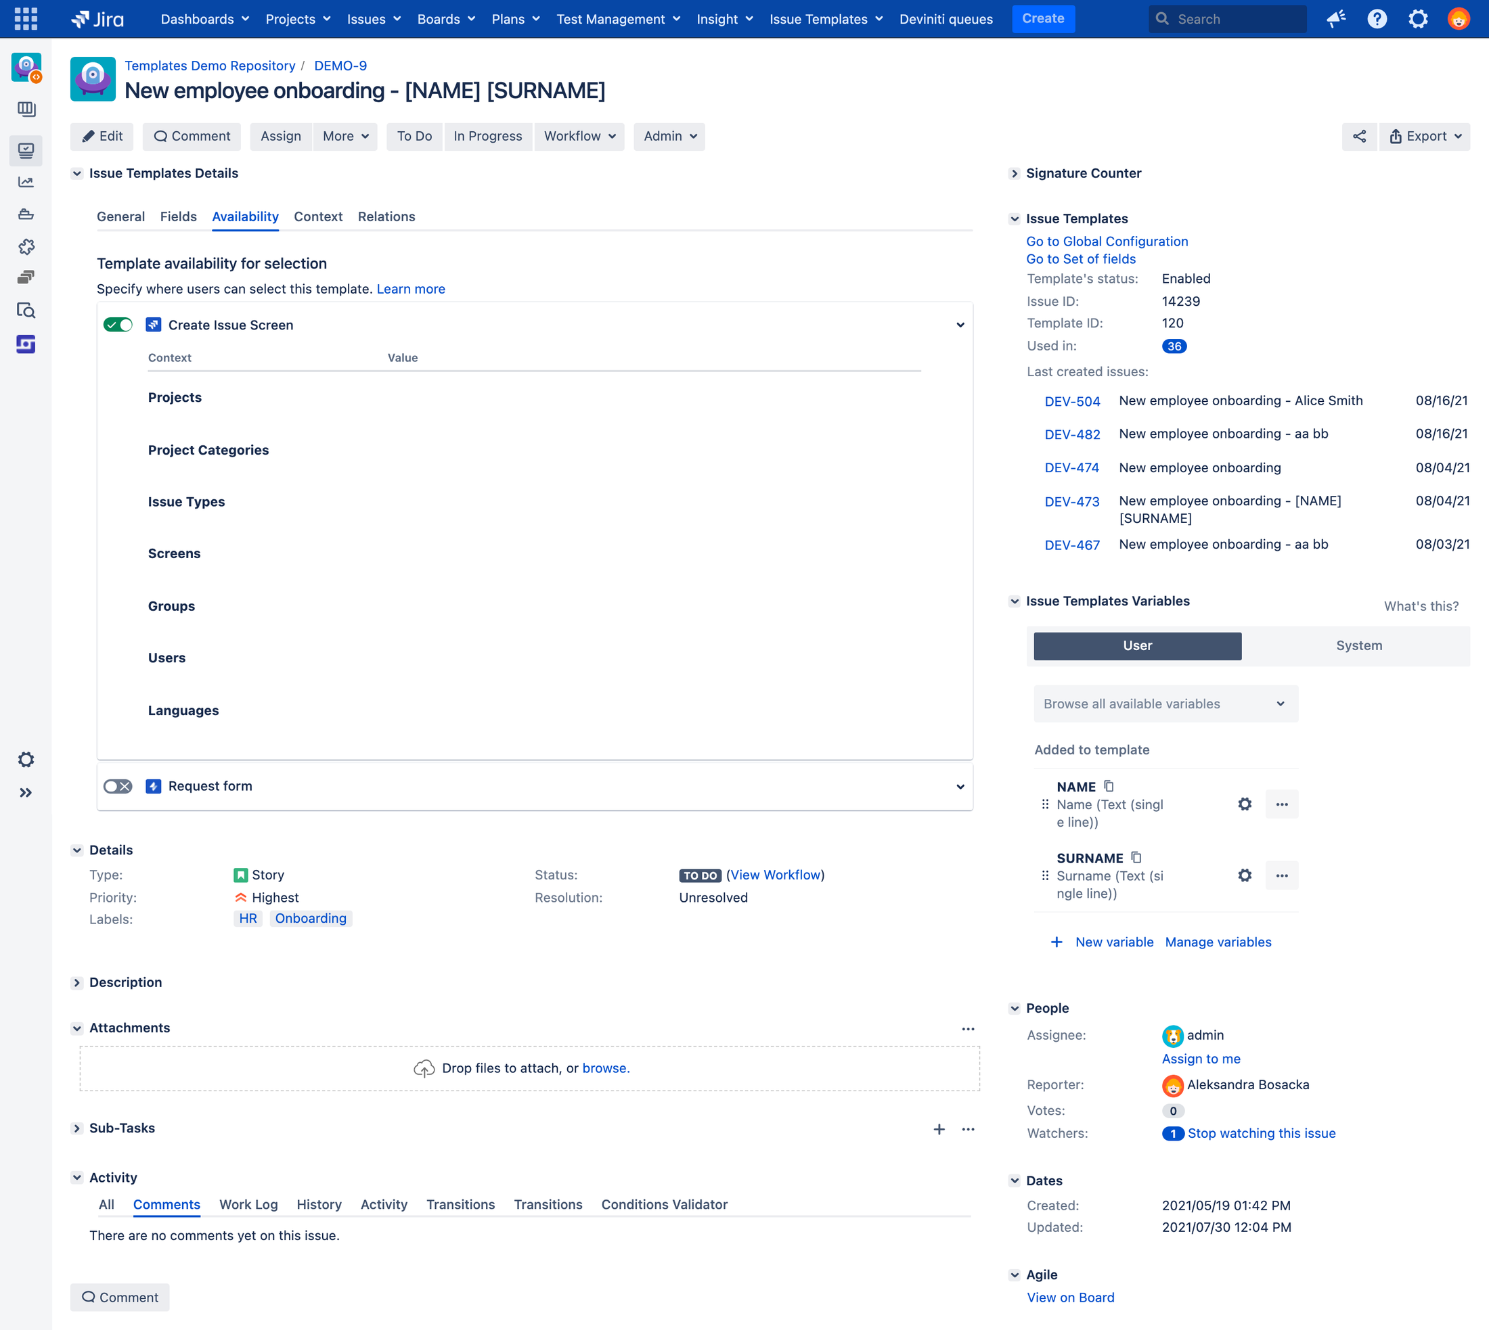The image size is (1489, 1330).
Task: Disable the Create Issue Screen toggle
Action: 118,325
